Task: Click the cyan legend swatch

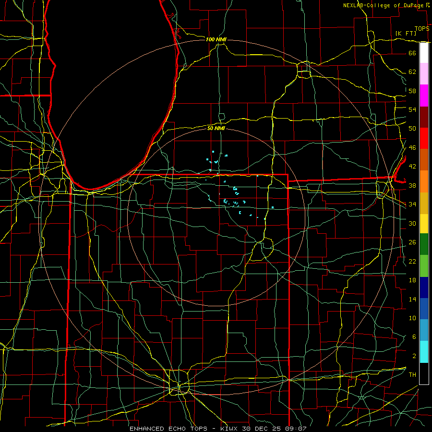Action: pos(424,352)
